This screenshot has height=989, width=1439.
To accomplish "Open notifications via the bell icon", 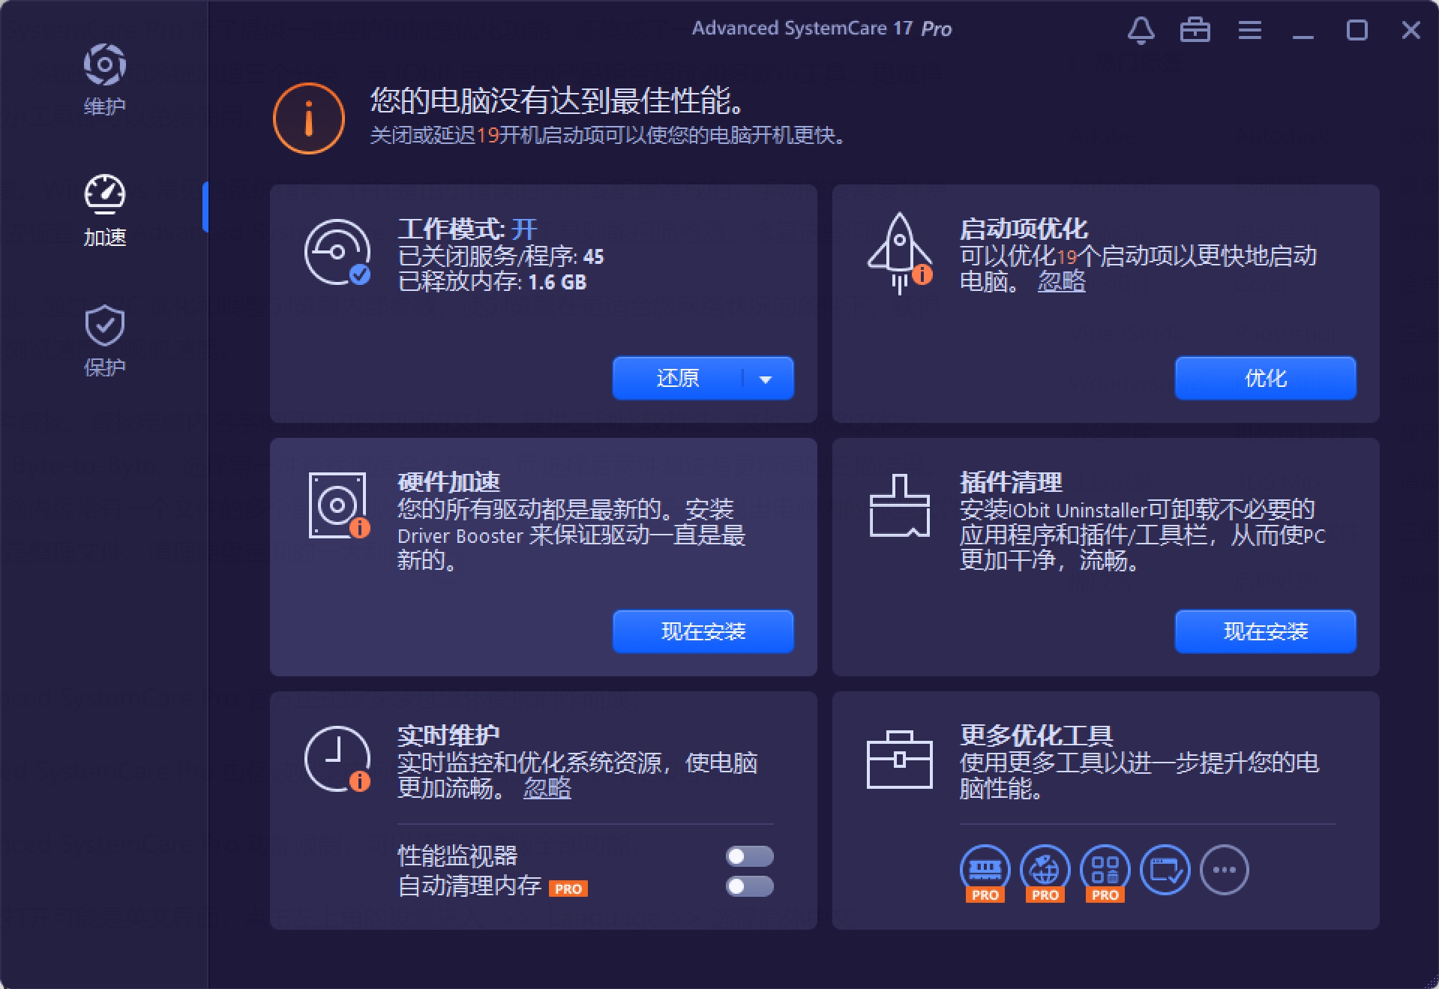I will (x=1141, y=30).
